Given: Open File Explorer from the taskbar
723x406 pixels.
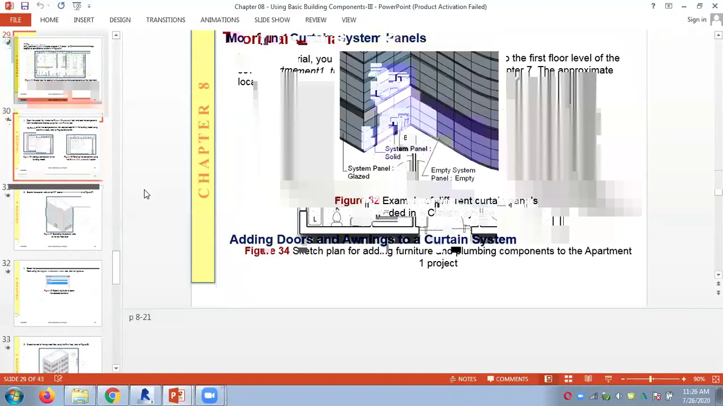Looking at the screenshot, I should click(80, 396).
